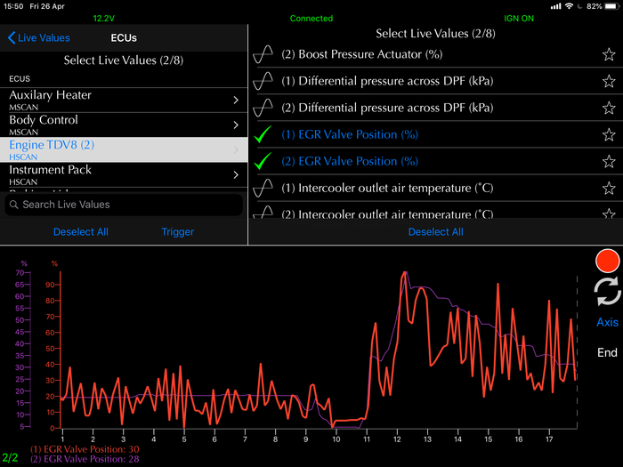The width and height of the screenshot is (623, 467).
Task: Tap the IGN ON status indicator
Action: [519, 19]
